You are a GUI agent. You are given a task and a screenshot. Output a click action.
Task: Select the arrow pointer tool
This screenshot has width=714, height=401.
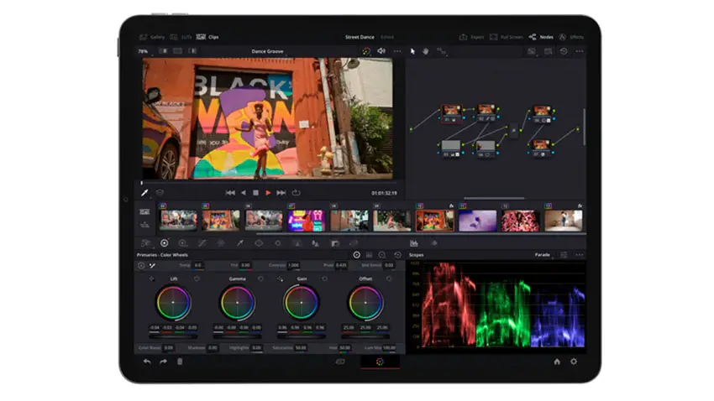[x=412, y=51]
